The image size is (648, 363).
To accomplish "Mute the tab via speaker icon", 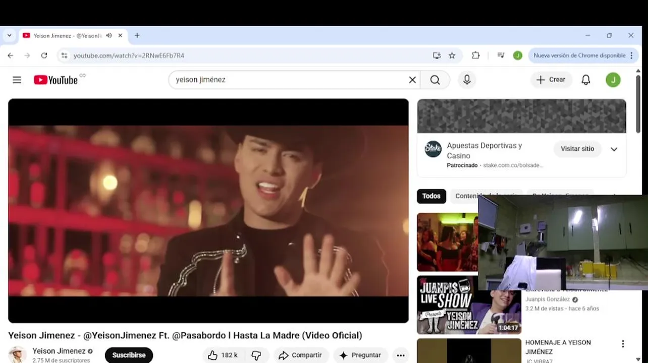I will coord(109,36).
